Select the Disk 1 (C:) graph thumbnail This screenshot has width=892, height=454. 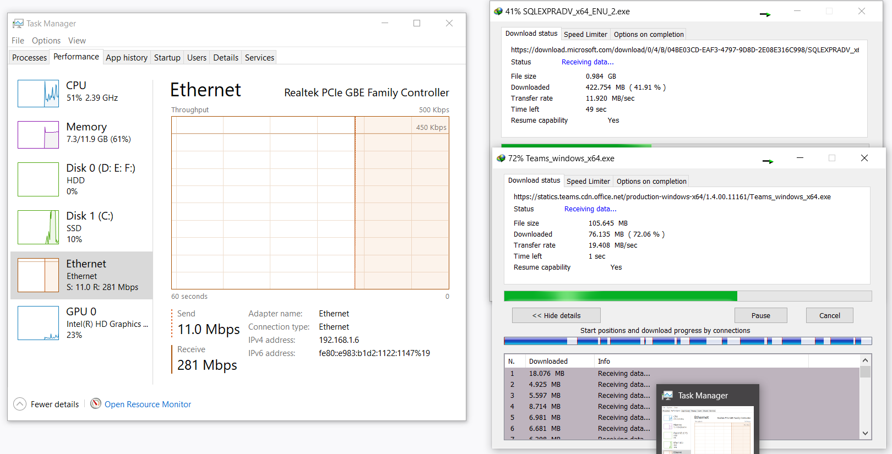pos(38,227)
